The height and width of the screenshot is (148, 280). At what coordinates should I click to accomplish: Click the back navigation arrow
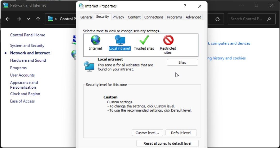7,19
